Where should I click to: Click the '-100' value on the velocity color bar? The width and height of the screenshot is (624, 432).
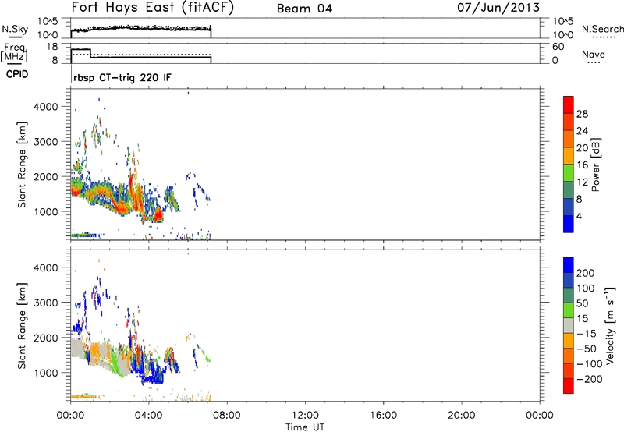tap(588, 363)
